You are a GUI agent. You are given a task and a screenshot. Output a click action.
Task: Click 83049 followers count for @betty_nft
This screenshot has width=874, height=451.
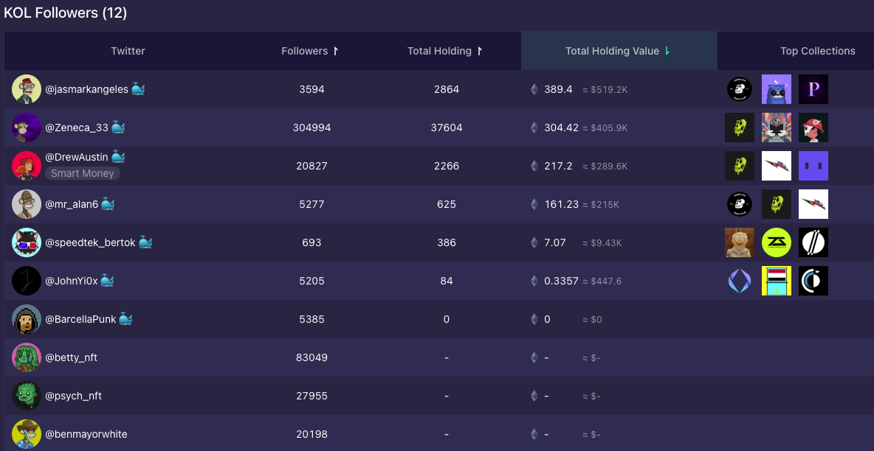pos(312,357)
